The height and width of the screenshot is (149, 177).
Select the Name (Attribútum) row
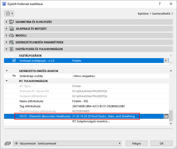[x=86, y=101]
